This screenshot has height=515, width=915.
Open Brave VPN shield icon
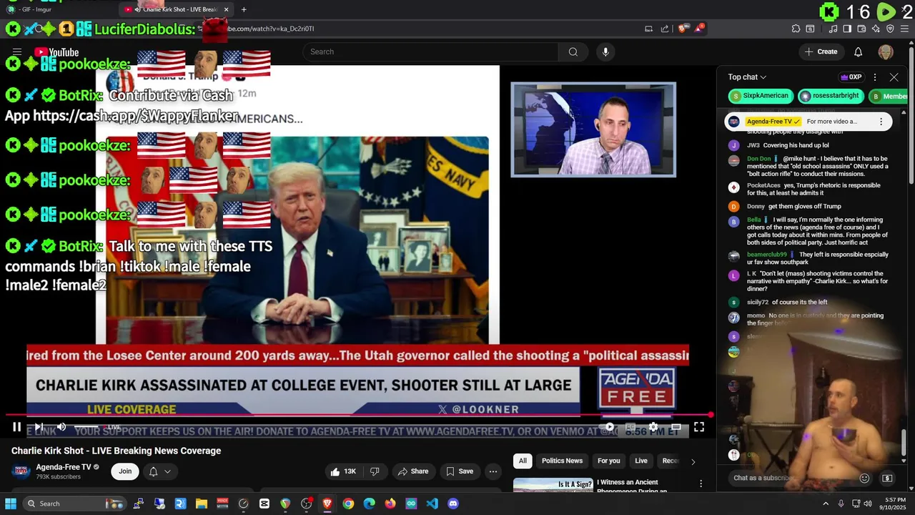pos(890,29)
